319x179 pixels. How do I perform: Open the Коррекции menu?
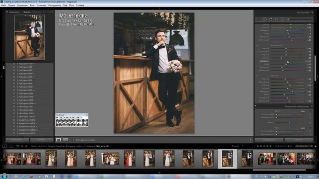[22, 5]
